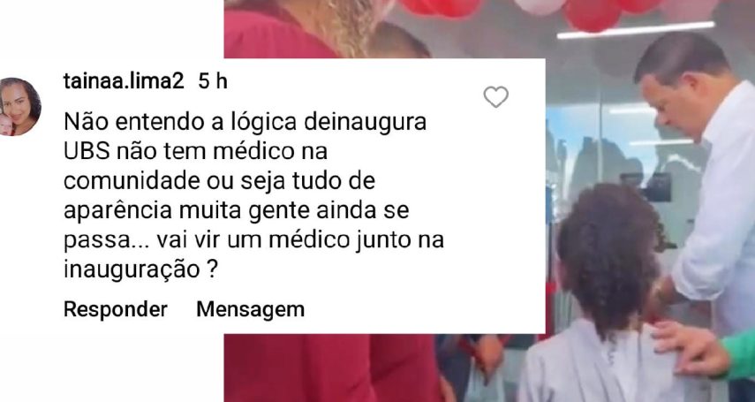Open the tainaa.lima2 username link
Viewport: 755px width, 402px height.
[124, 81]
